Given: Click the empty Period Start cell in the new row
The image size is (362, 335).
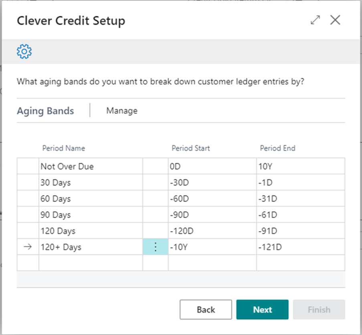Looking at the screenshot, I should pos(212,263).
